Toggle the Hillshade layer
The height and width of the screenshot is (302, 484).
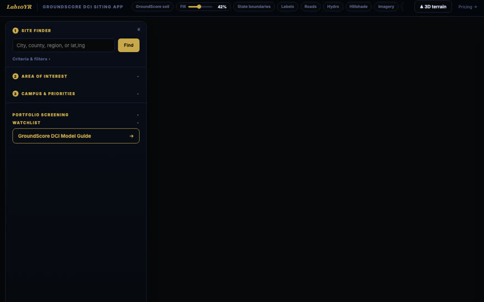359,7
